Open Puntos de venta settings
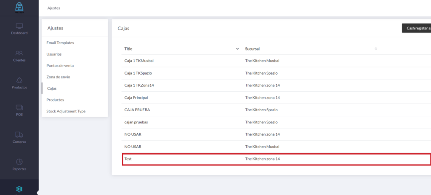 click(x=60, y=66)
